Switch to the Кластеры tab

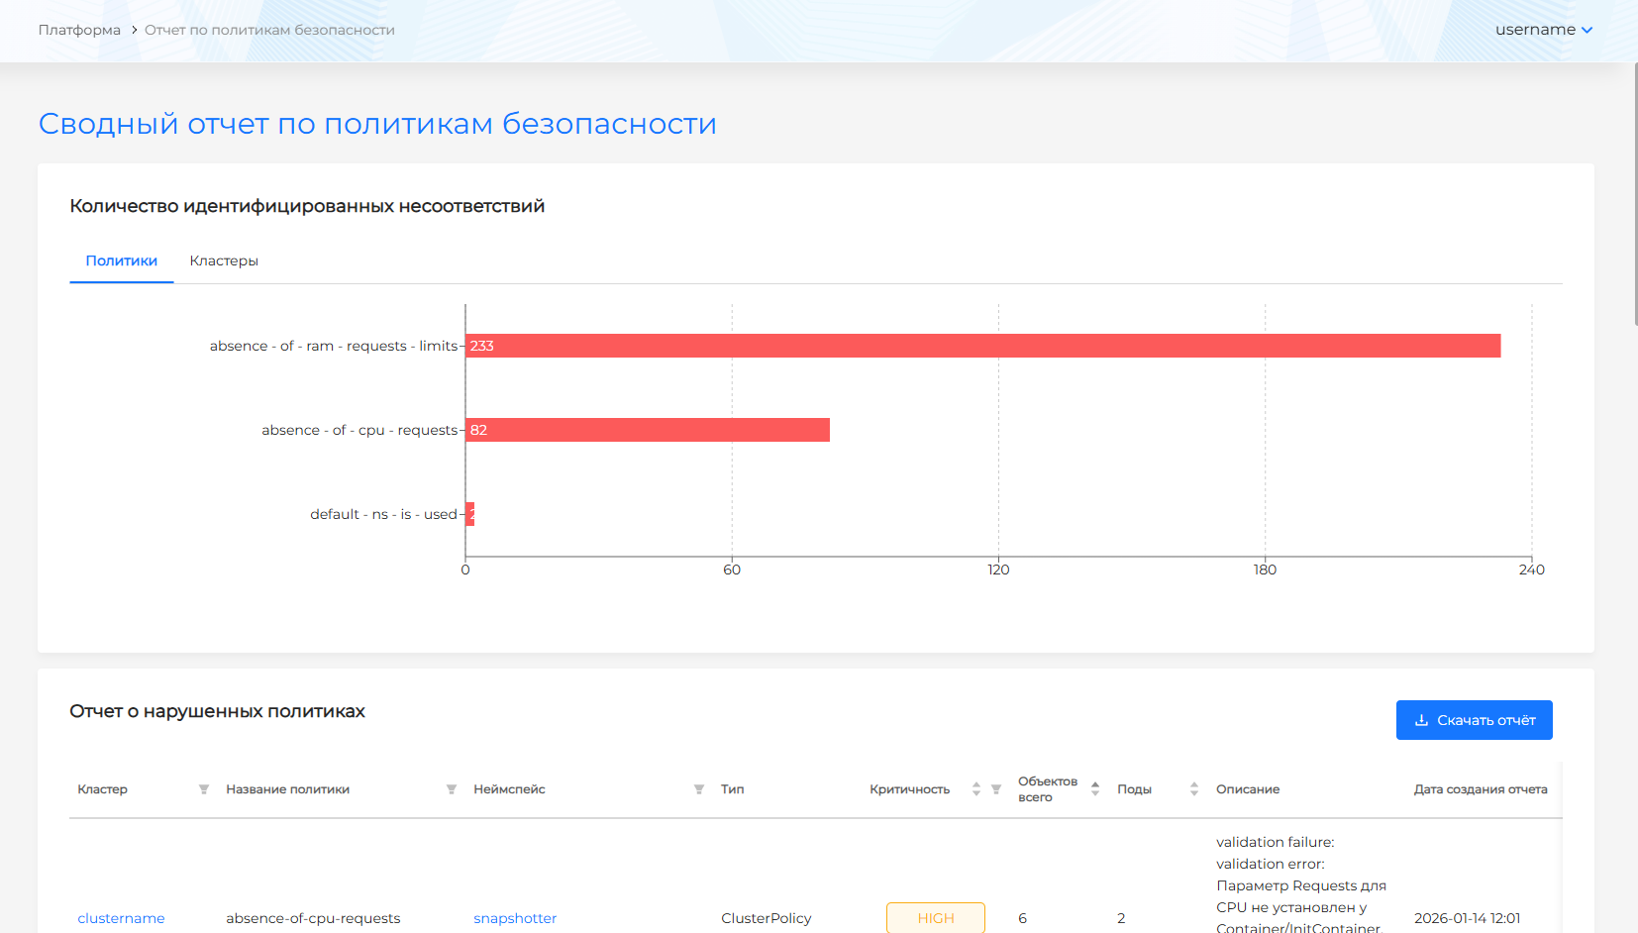(224, 261)
